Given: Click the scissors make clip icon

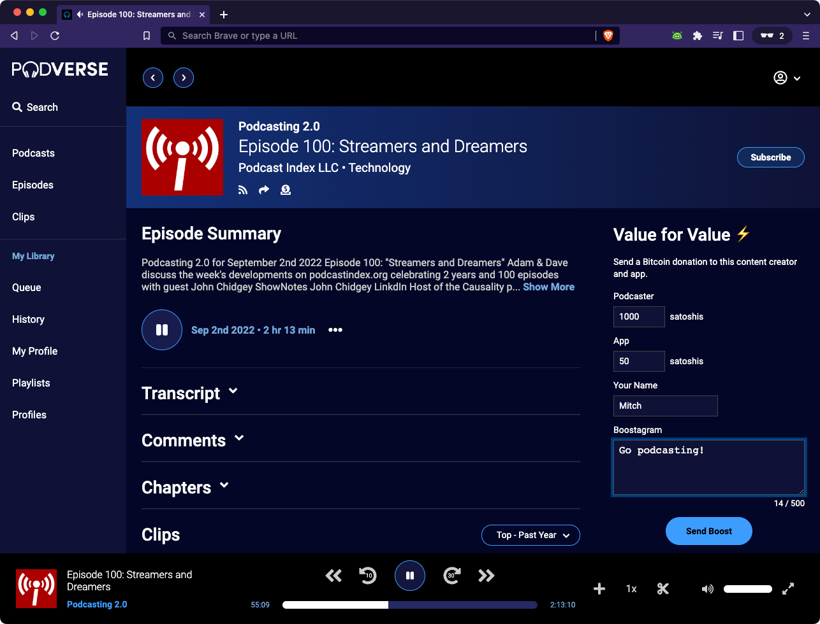Looking at the screenshot, I should (663, 589).
